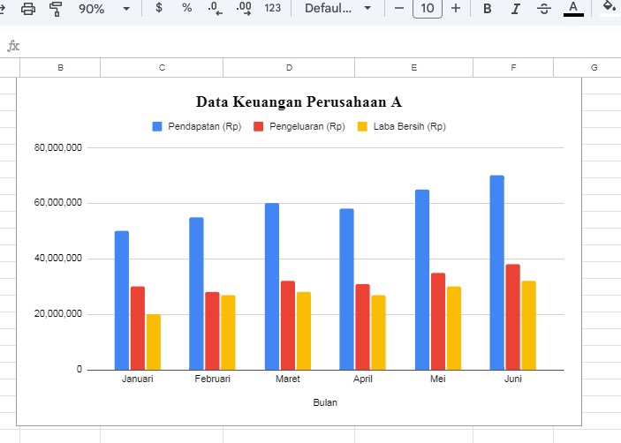Select column F header
The height and width of the screenshot is (443, 621).
(513, 68)
